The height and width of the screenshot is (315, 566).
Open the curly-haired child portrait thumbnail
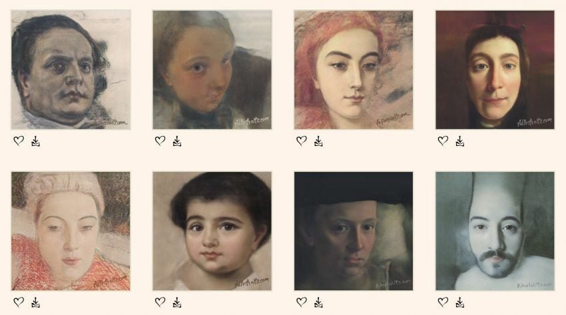coord(212,231)
